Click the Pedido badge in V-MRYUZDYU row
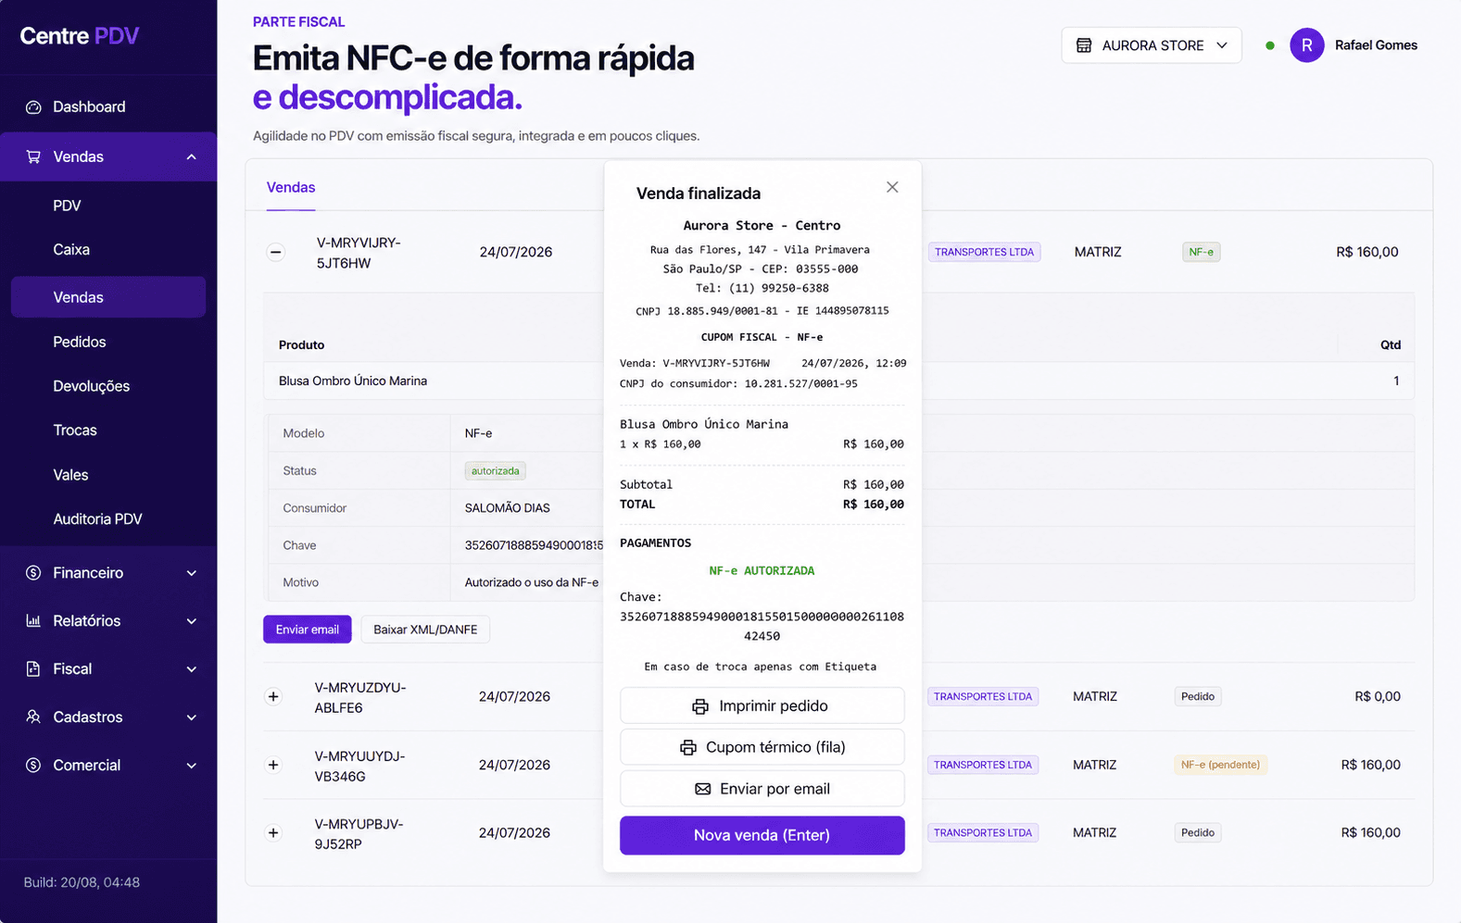This screenshot has height=923, width=1461. (x=1198, y=696)
